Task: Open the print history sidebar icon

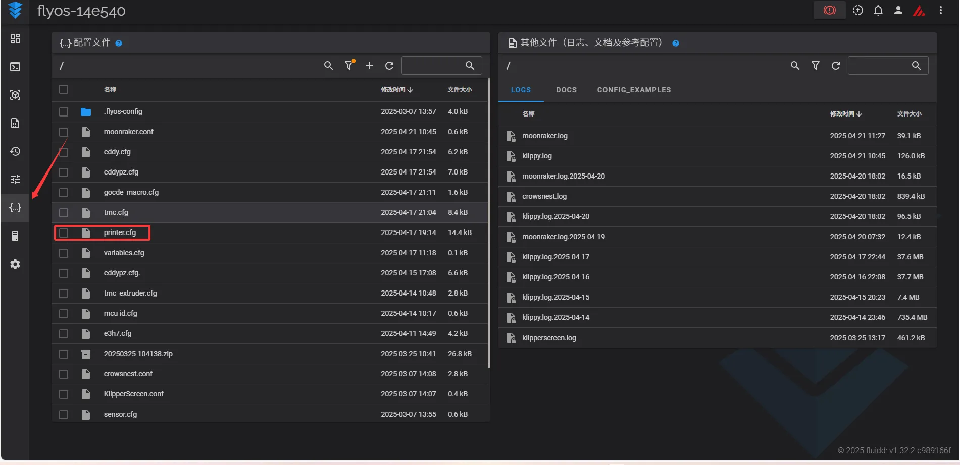Action: point(15,151)
